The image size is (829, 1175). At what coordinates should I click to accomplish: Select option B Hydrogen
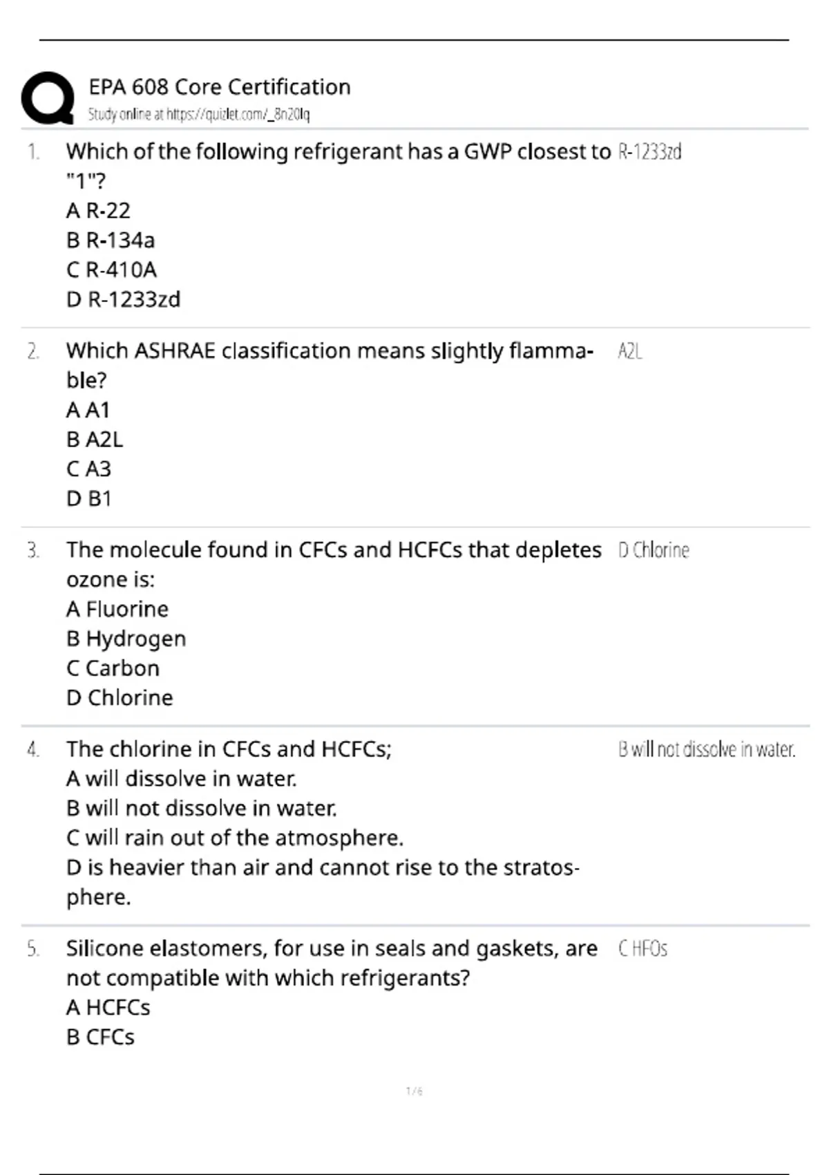click(x=126, y=639)
